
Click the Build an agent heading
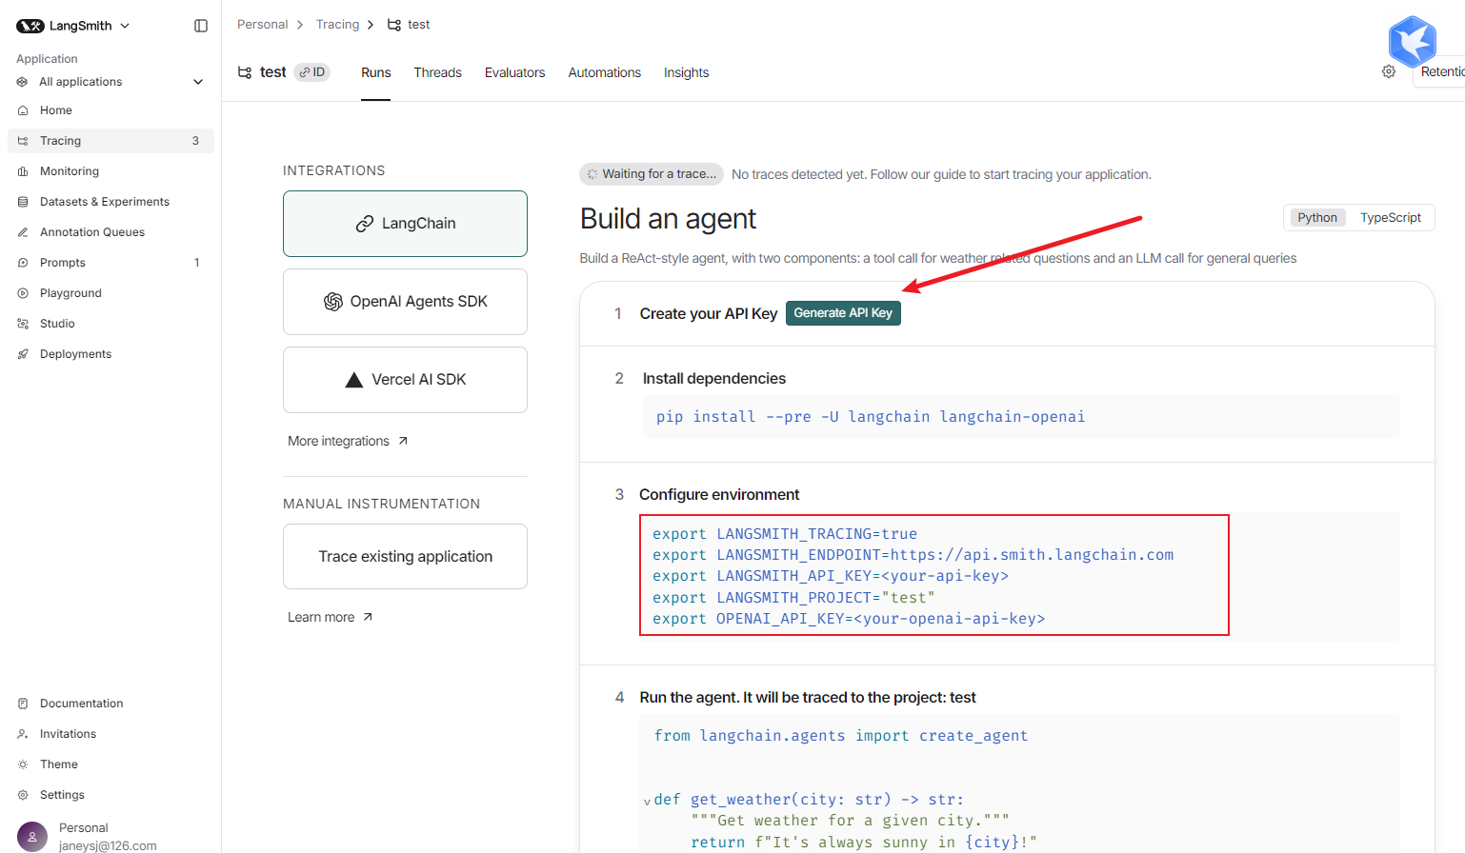point(668,219)
